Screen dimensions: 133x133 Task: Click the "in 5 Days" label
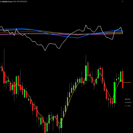tap(128, 106)
